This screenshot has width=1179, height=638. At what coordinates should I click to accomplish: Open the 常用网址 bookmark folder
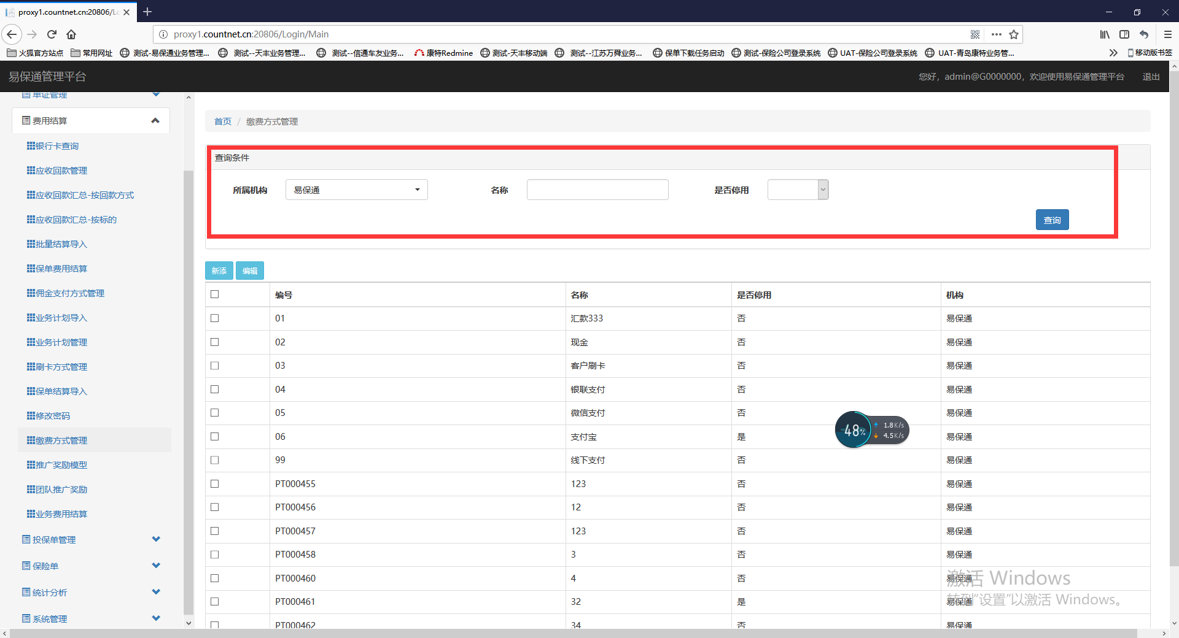click(91, 53)
